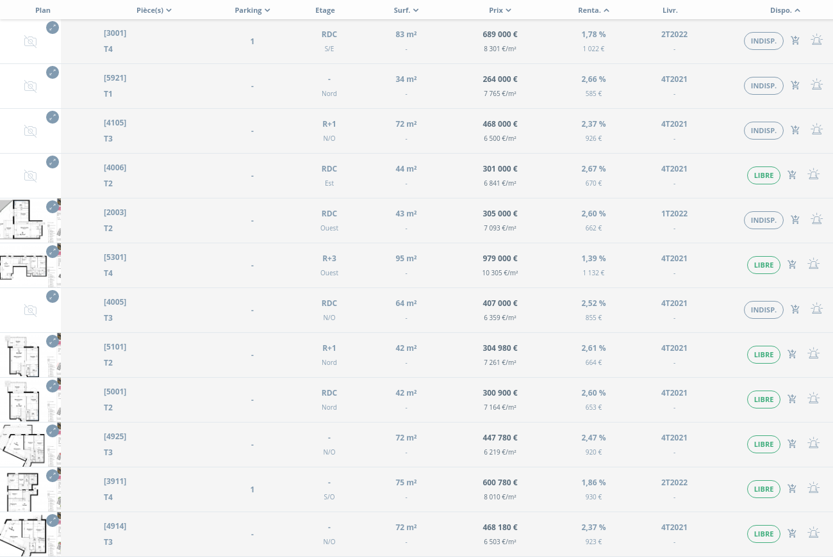This screenshot has width=833, height=557.
Task: Open floor plan thumbnail of lot 2003
Action: (x=26, y=221)
